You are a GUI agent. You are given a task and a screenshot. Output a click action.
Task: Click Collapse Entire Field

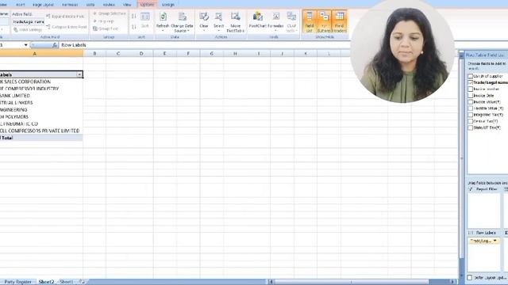tap(67, 27)
